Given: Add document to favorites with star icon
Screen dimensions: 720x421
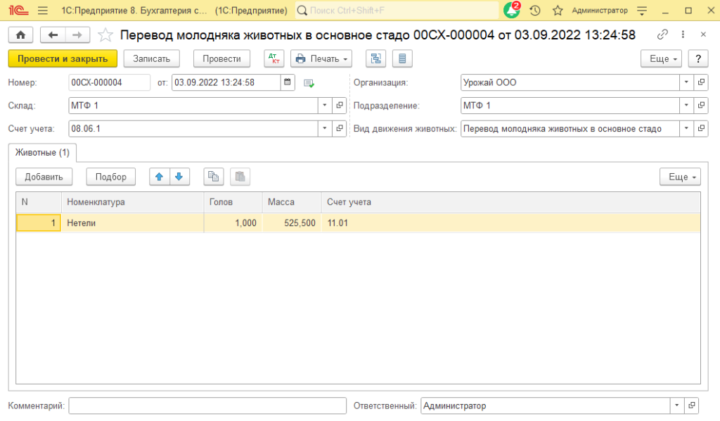Looking at the screenshot, I should [105, 35].
